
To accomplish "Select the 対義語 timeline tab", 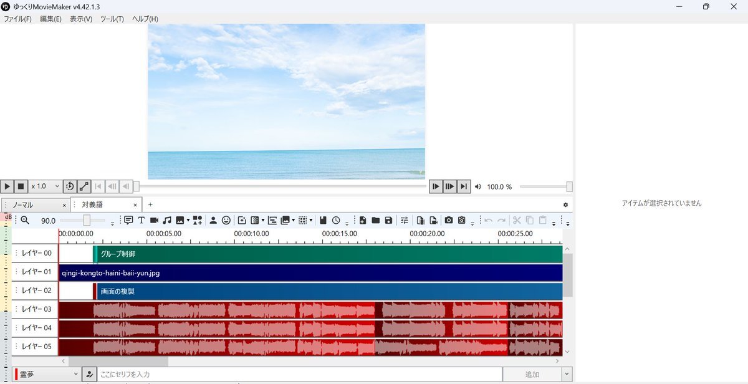I will 106,204.
